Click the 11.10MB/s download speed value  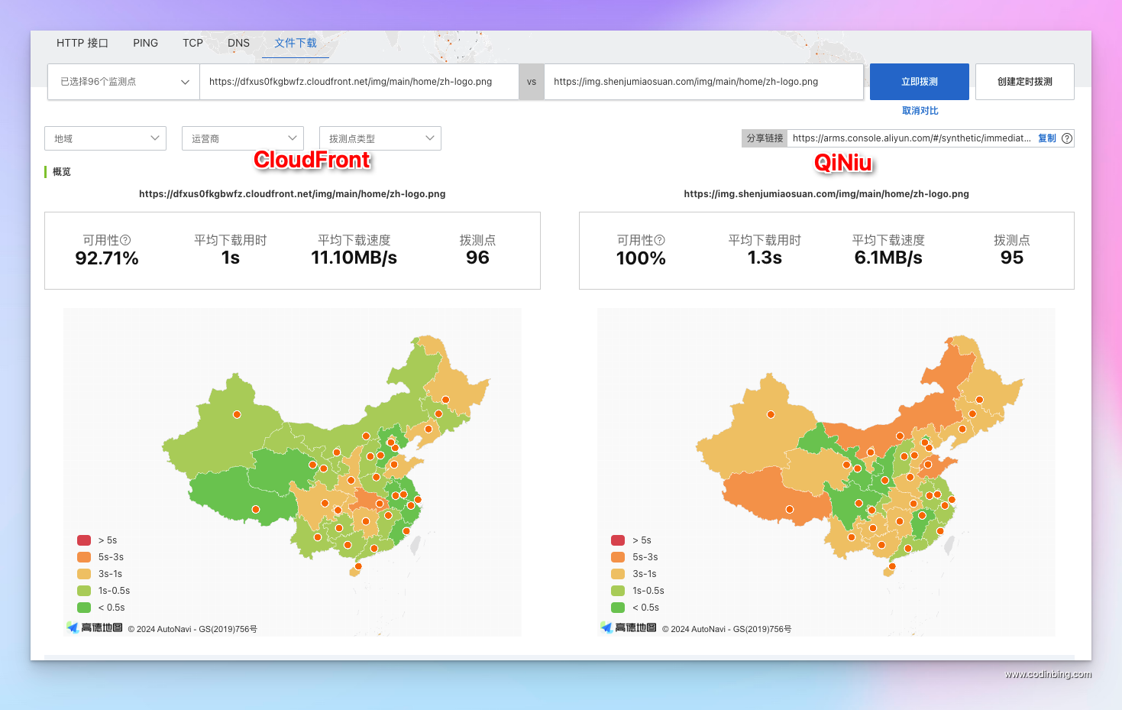click(354, 258)
